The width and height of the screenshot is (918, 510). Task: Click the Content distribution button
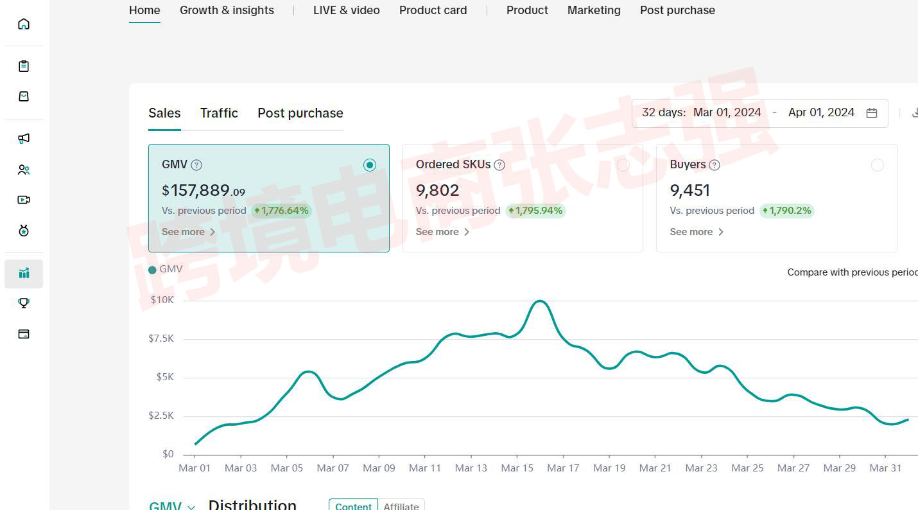[x=354, y=506]
